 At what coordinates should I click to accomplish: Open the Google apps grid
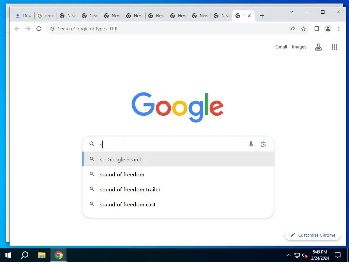tap(335, 47)
